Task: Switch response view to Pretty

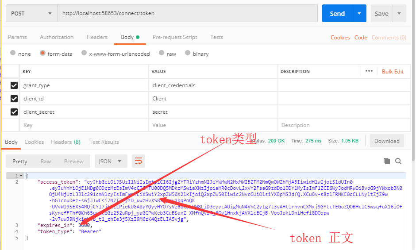Action: [19, 162]
